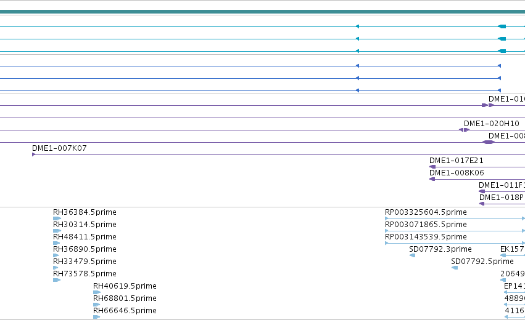Click RH40619.5prime EST label
Screen dimensions: 525x320
(125, 286)
